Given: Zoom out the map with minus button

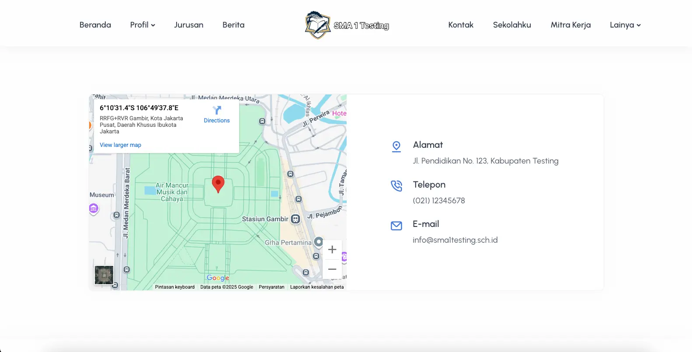Looking at the screenshot, I should [332, 269].
